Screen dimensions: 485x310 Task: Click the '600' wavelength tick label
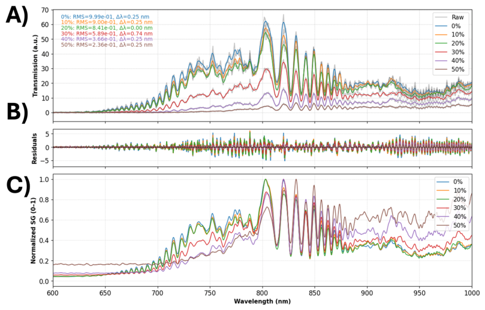[x=53, y=292]
